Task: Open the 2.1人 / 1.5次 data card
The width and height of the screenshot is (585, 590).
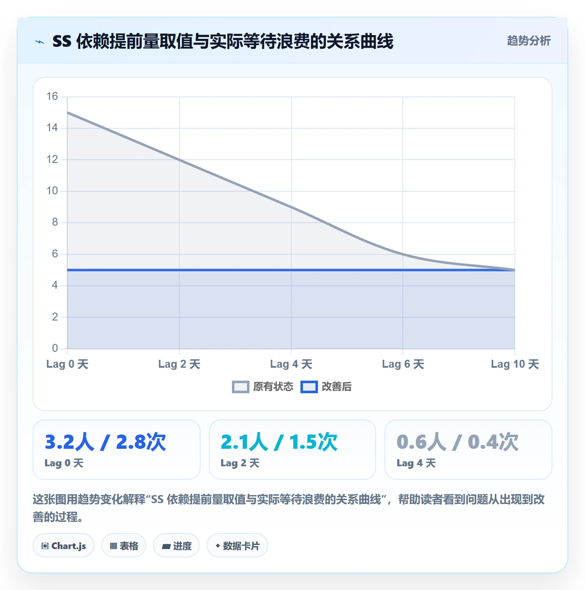Action: pos(292,450)
